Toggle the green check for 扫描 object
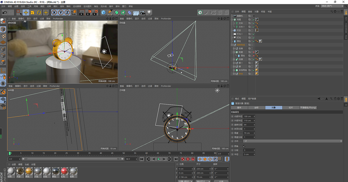The height and width of the screenshot is (182, 348). tap(254, 59)
